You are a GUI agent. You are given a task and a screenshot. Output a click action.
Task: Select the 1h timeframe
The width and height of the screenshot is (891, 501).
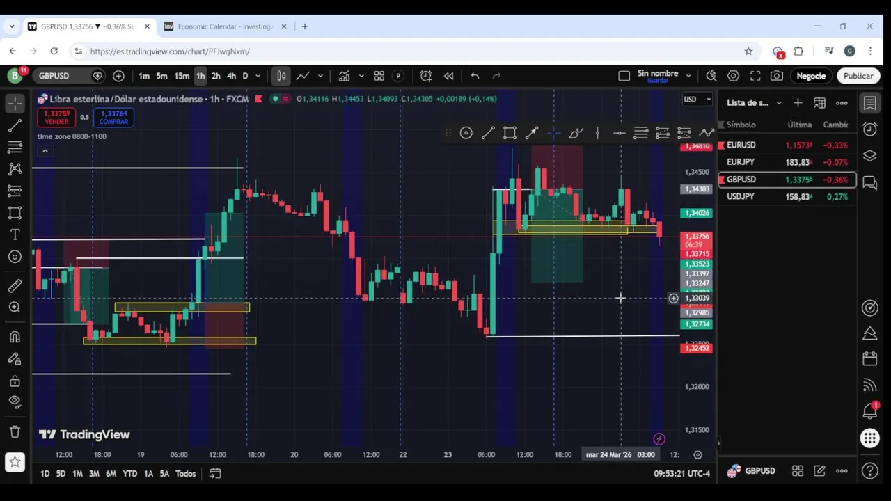tap(200, 76)
